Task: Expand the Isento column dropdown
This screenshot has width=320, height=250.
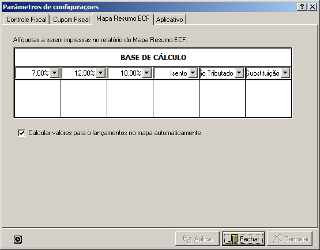Action: tap(193, 73)
